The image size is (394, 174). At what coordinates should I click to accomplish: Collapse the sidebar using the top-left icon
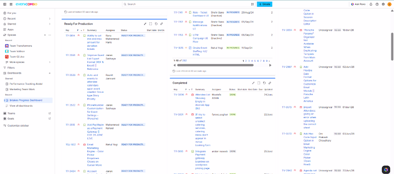coord(5,4)
